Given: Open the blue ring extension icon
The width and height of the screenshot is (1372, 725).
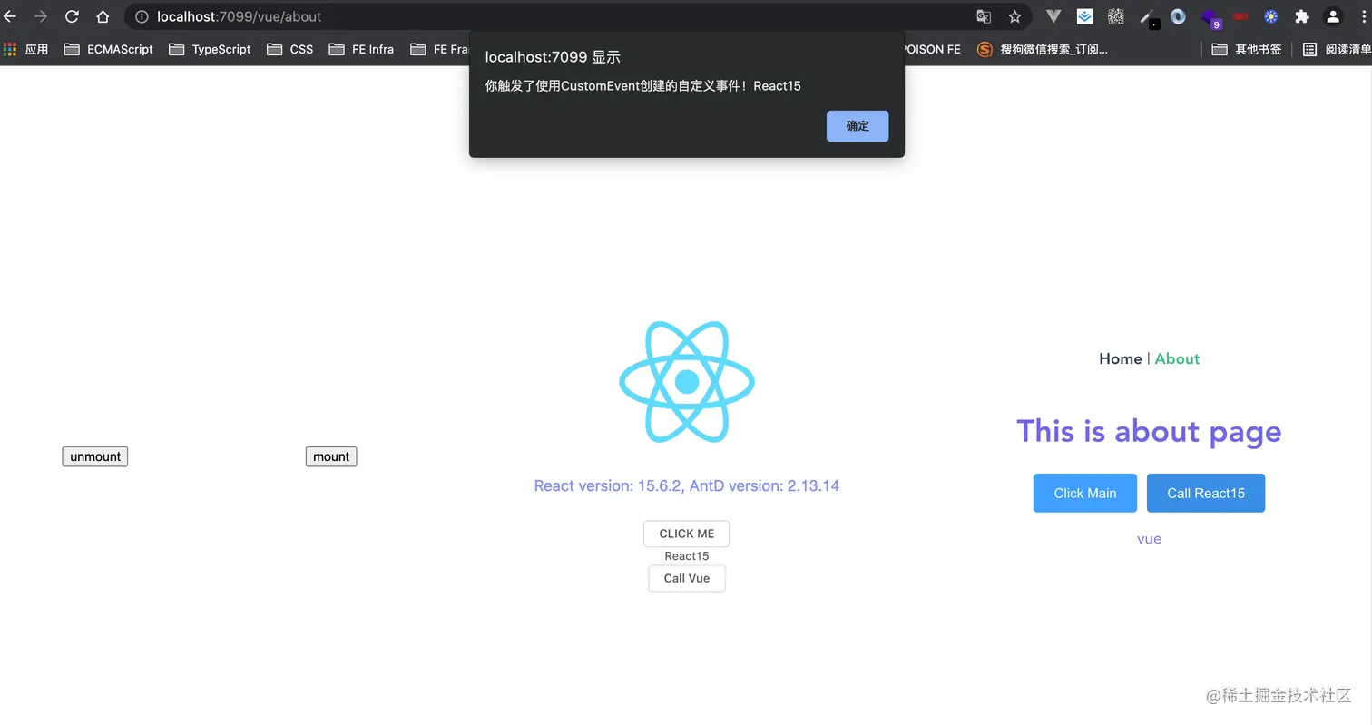Looking at the screenshot, I should [1178, 16].
